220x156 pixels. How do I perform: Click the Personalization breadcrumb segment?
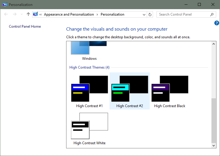click(x=113, y=14)
